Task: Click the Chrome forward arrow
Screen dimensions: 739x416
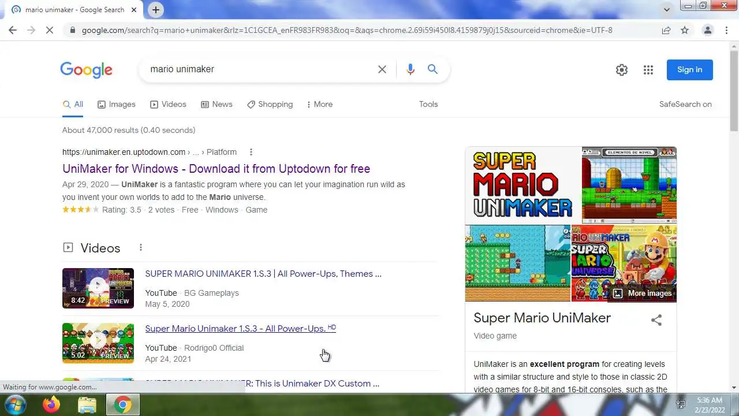Action: coord(31,30)
